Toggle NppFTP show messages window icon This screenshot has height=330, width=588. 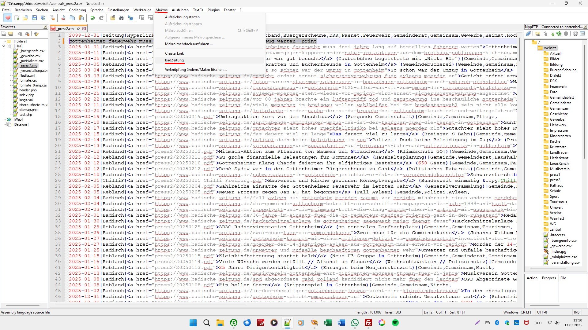coord(582,34)
